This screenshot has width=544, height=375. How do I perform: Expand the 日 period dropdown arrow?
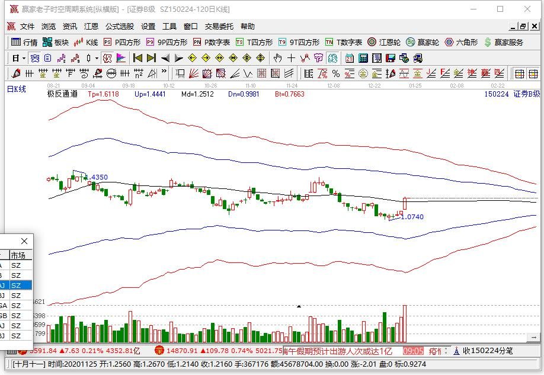tap(24, 58)
